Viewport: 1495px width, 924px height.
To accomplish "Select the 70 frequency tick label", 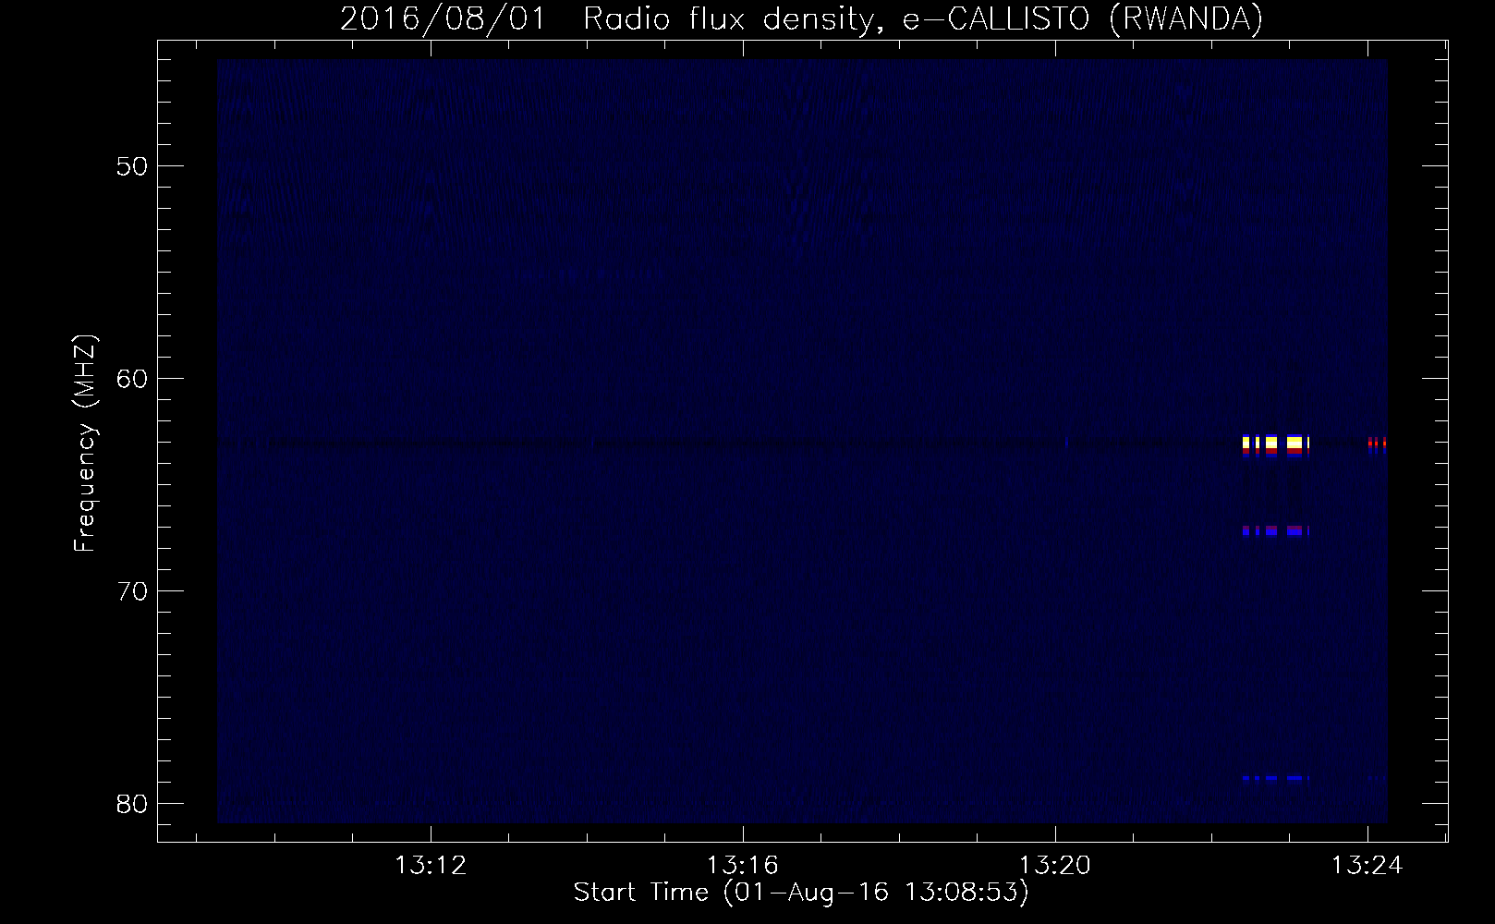I will pyautogui.click(x=132, y=591).
